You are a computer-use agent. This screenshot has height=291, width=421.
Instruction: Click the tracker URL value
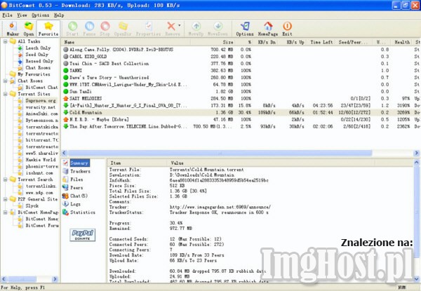220,207
